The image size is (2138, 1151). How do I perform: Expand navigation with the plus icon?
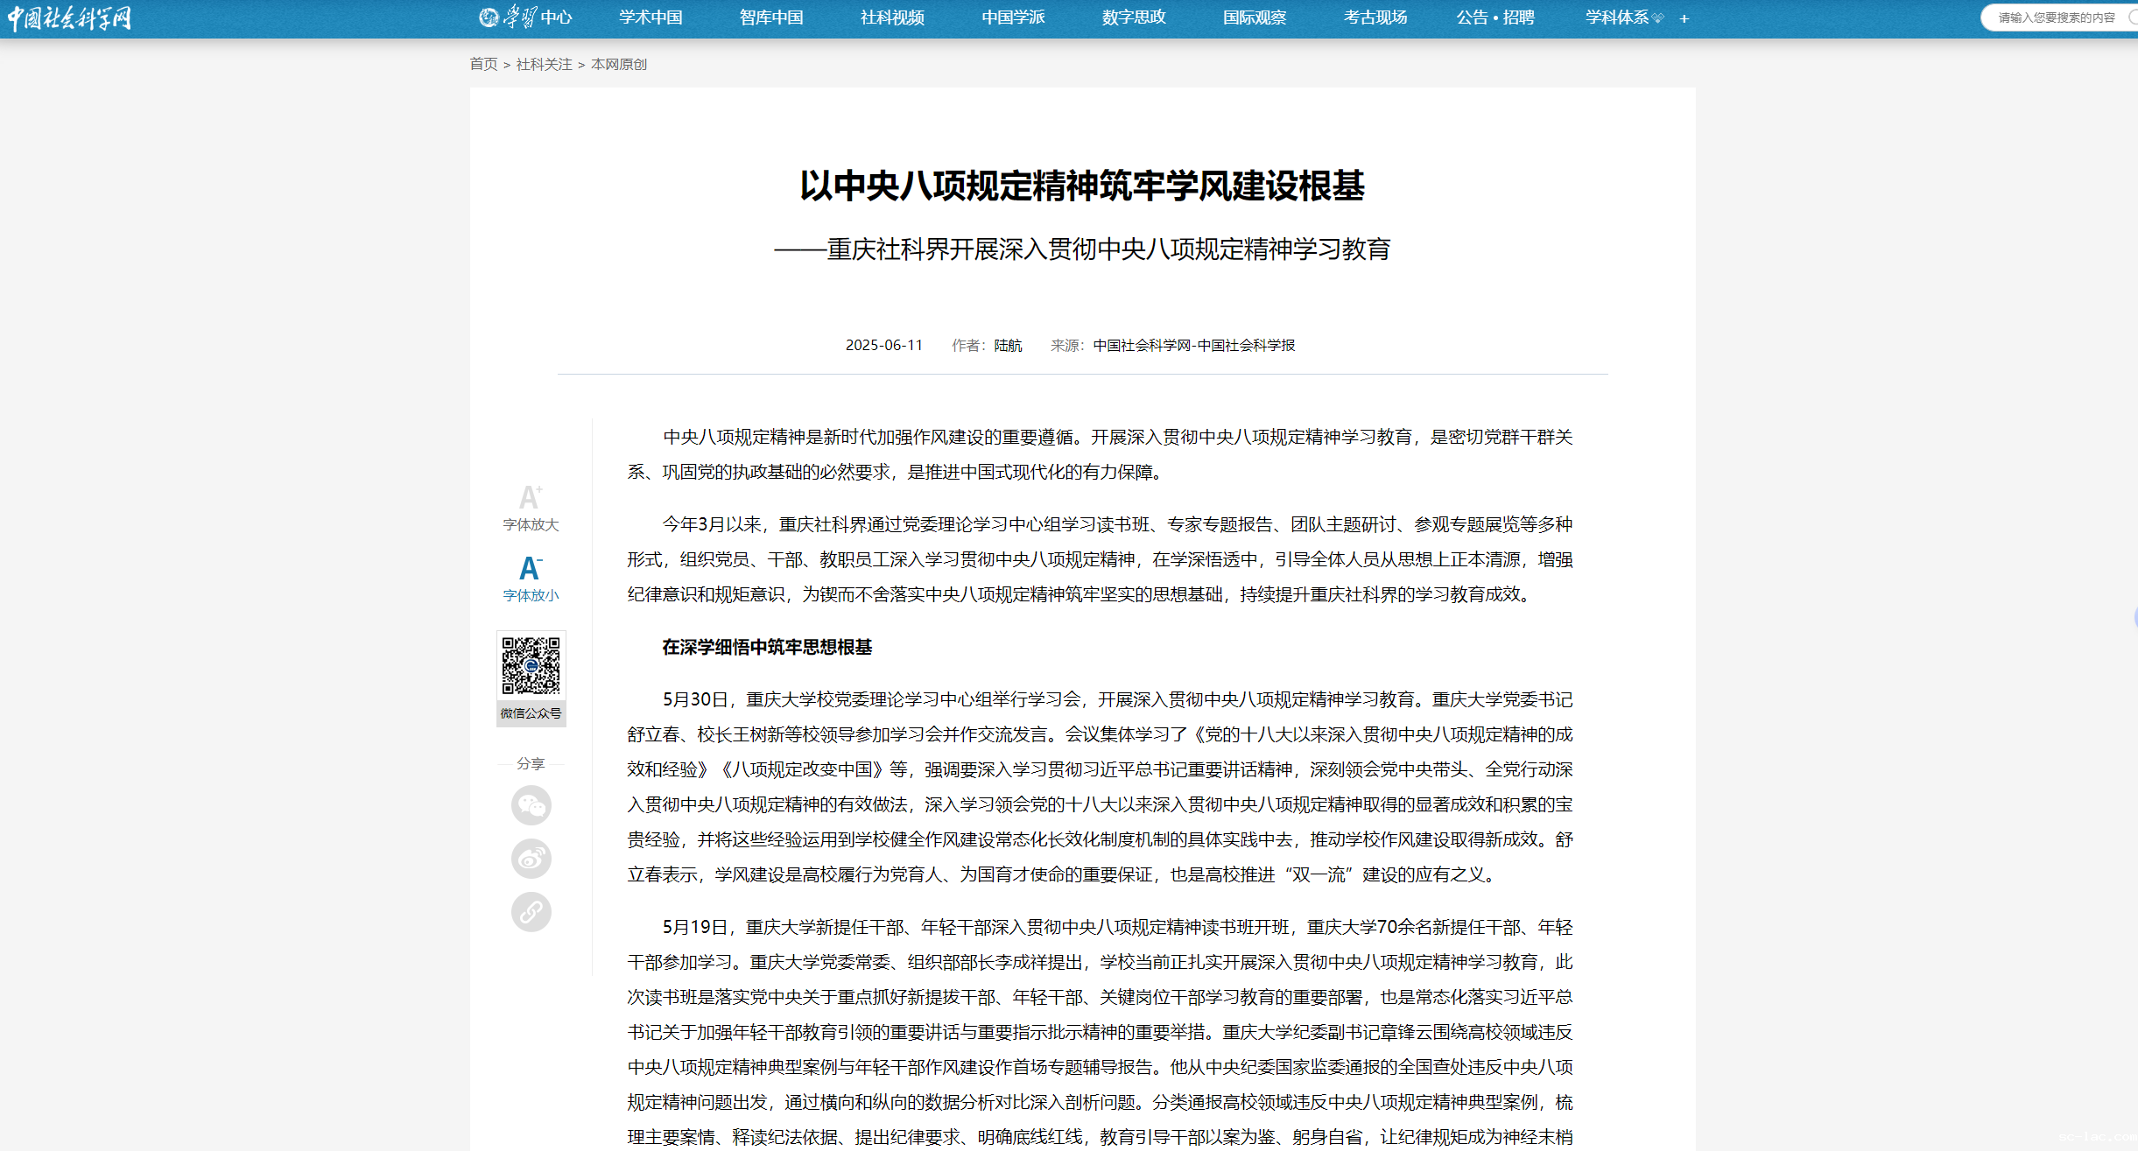click(x=1684, y=18)
